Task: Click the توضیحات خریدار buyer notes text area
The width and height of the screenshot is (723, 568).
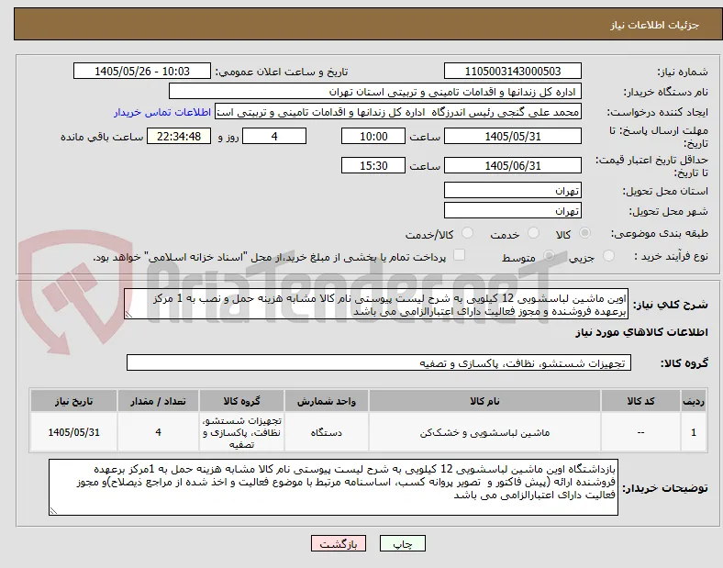Action: (x=333, y=487)
